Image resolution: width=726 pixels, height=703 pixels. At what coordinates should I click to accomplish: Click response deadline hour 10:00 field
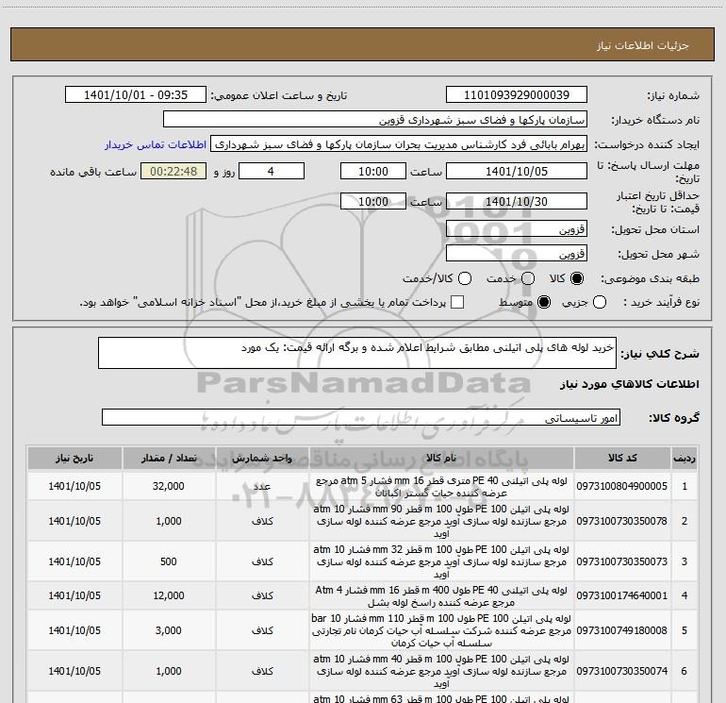click(373, 172)
